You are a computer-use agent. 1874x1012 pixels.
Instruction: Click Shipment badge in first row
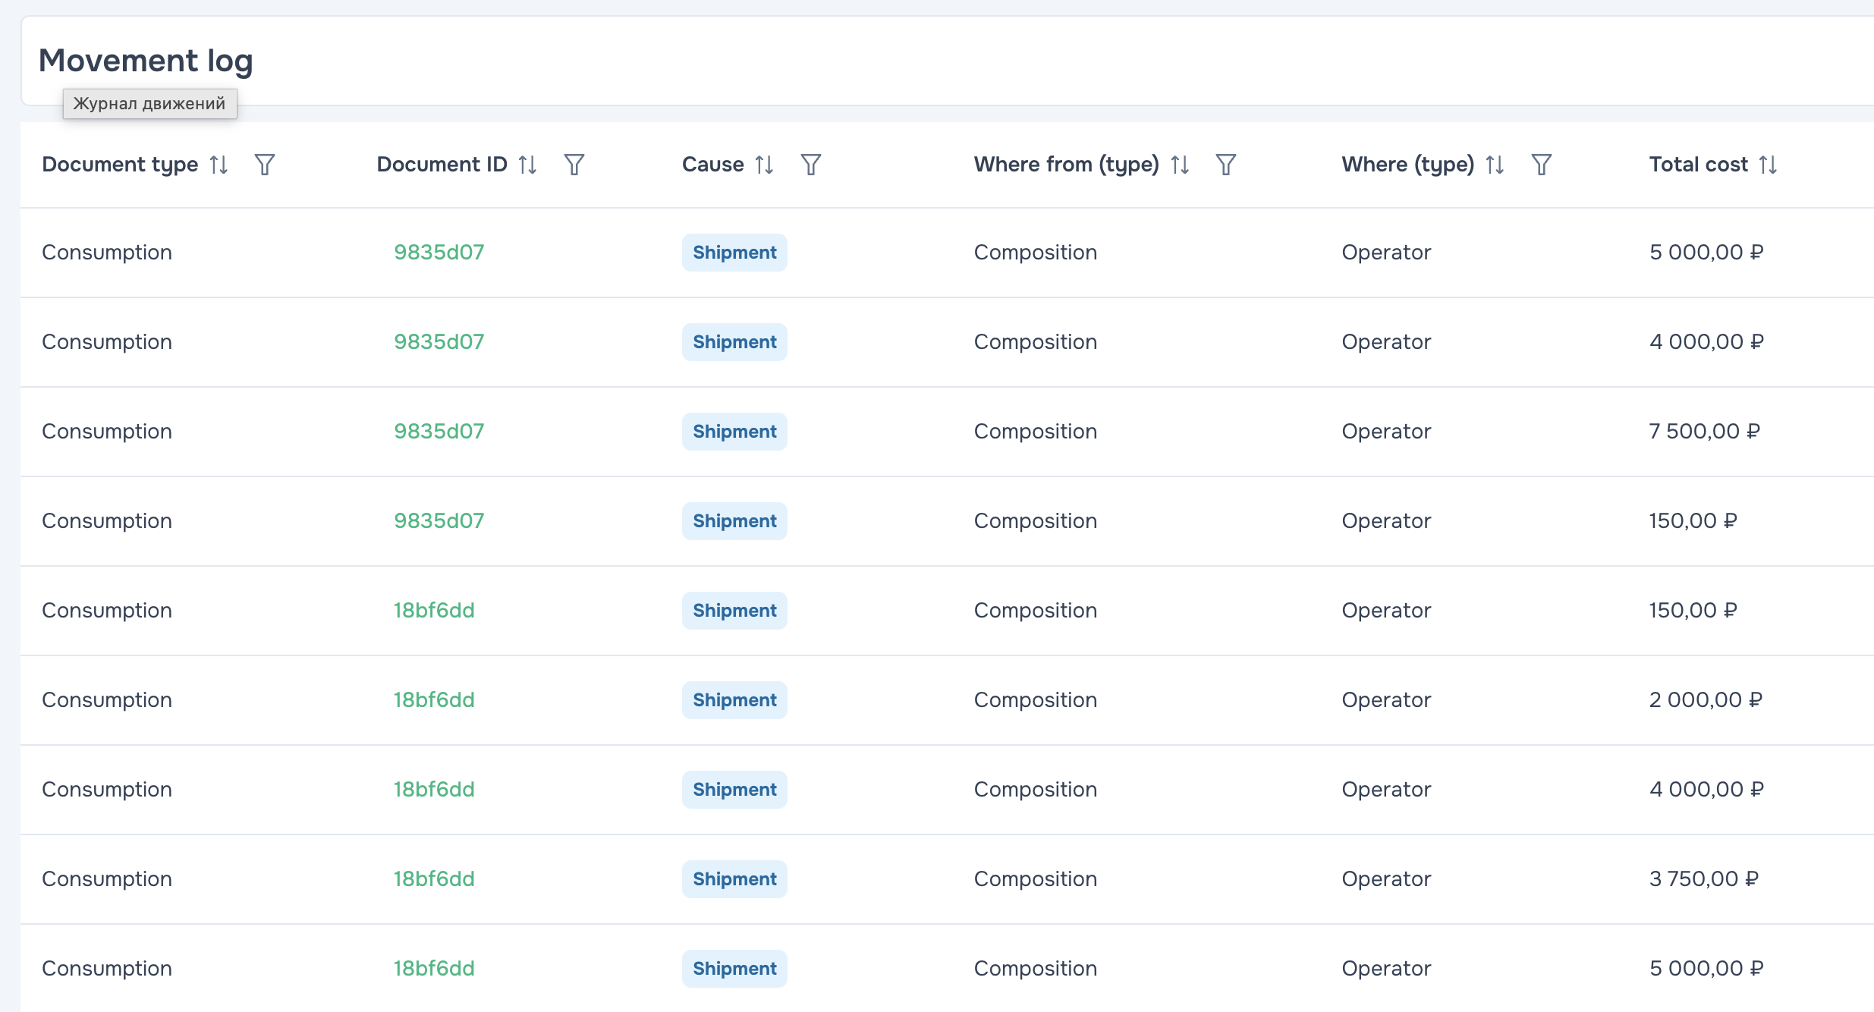click(734, 253)
